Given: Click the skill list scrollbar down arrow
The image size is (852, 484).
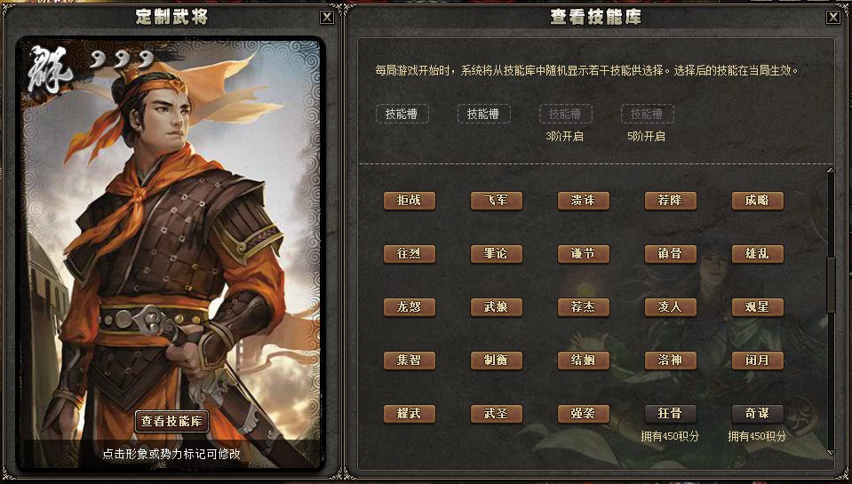Looking at the screenshot, I should (831, 452).
